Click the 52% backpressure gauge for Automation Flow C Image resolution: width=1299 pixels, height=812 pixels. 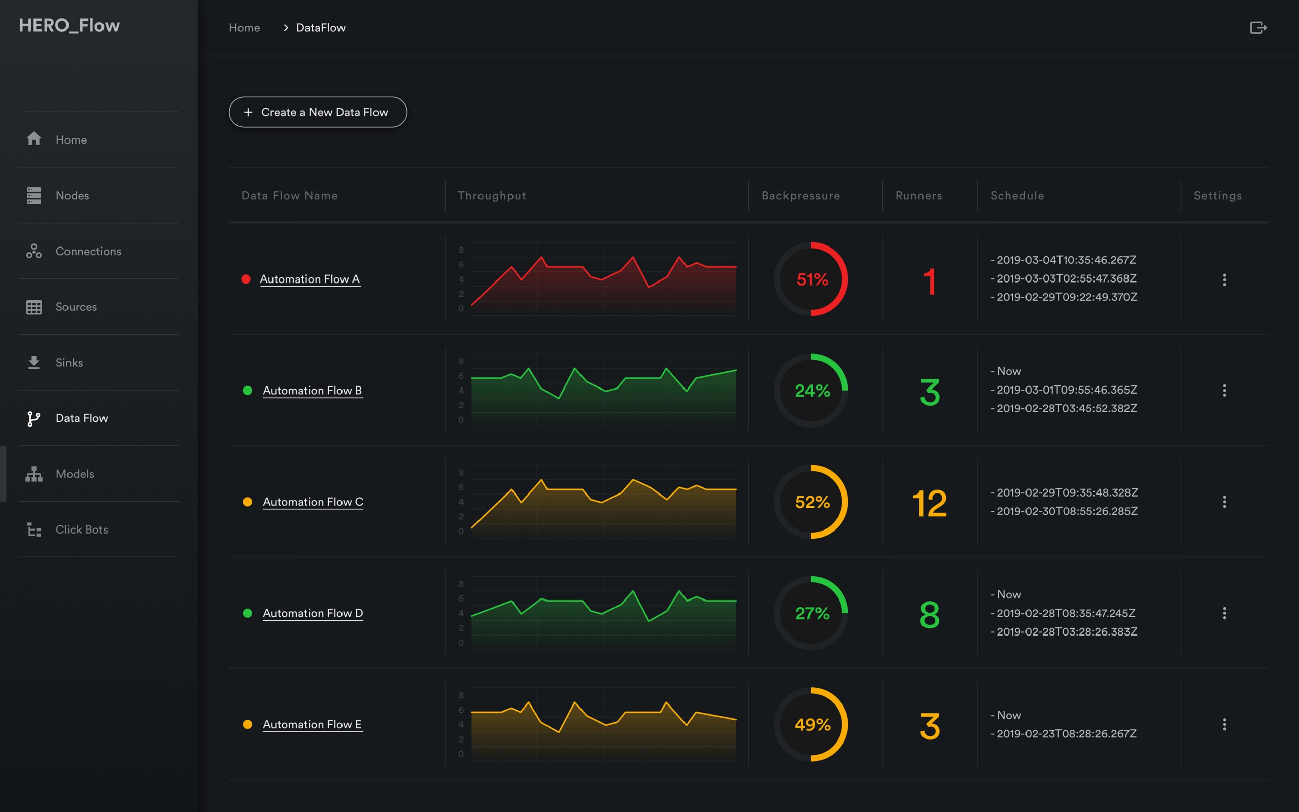811,502
